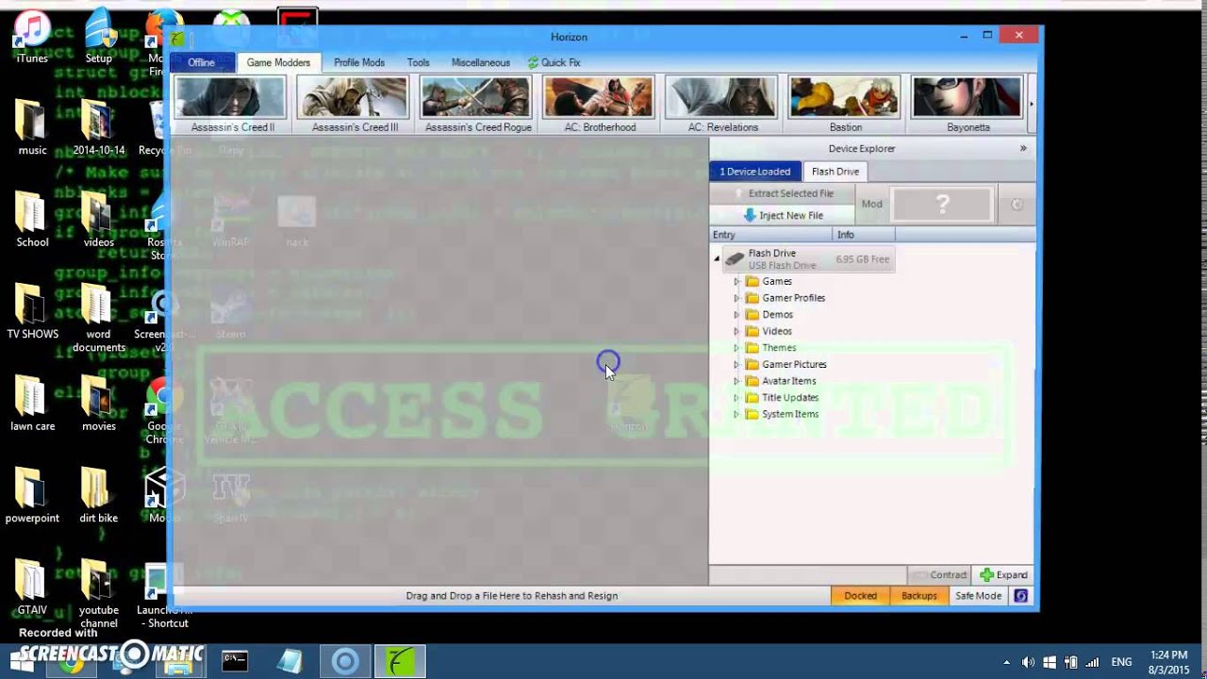Click Inject New File button
Image resolution: width=1207 pixels, height=679 pixels.
[x=783, y=215]
